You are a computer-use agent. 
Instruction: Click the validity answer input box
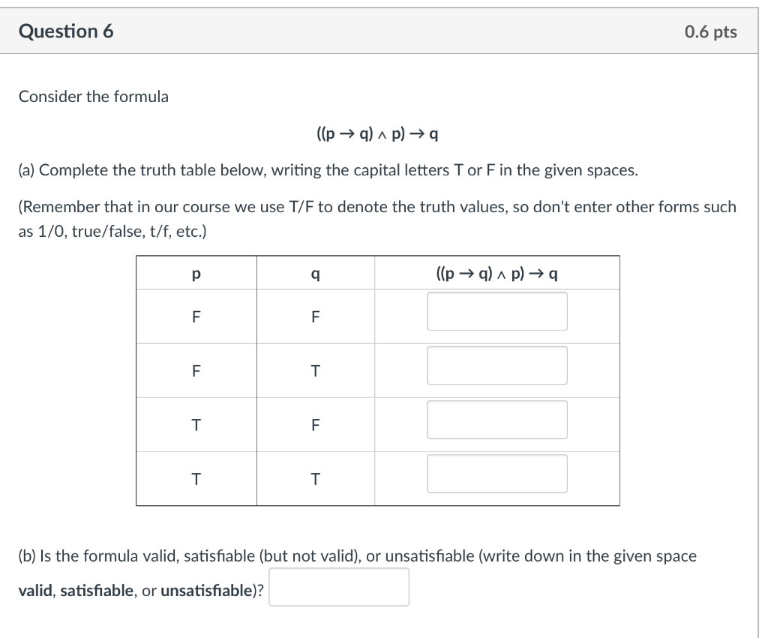point(338,586)
